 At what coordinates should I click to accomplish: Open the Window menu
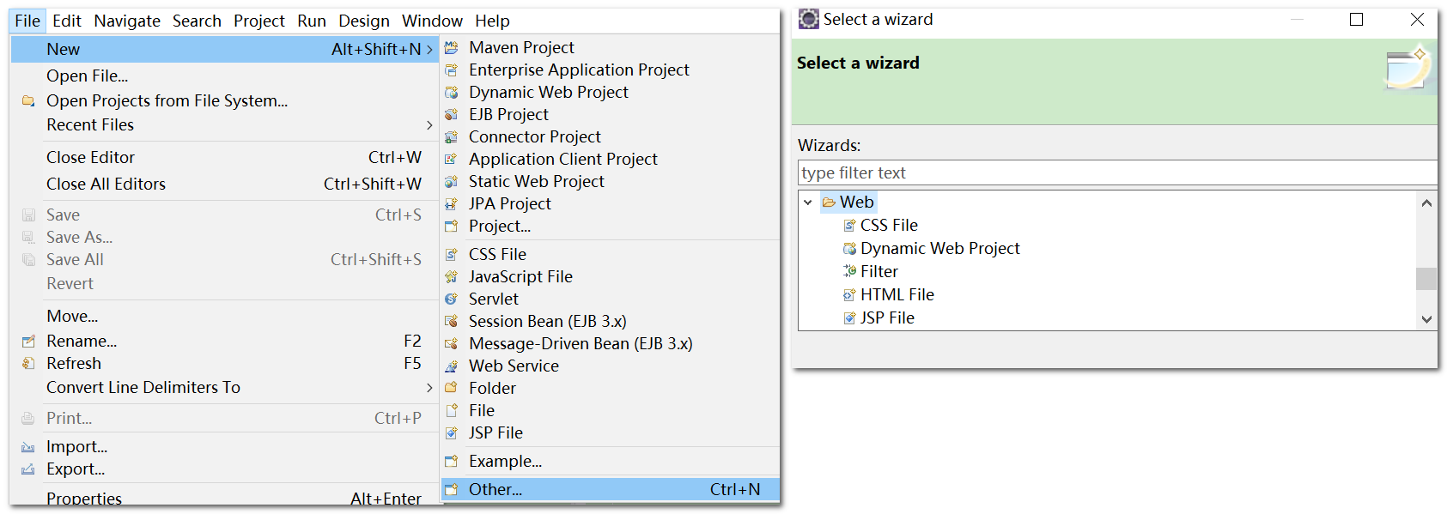(432, 21)
